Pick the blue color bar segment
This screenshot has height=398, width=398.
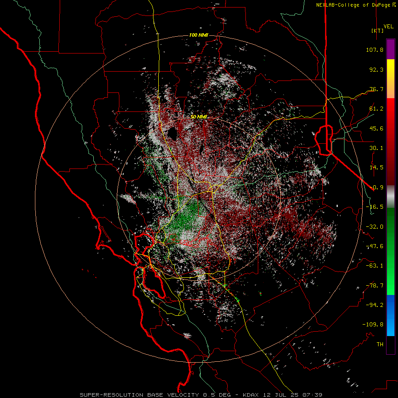pyautogui.click(x=390, y=315)
